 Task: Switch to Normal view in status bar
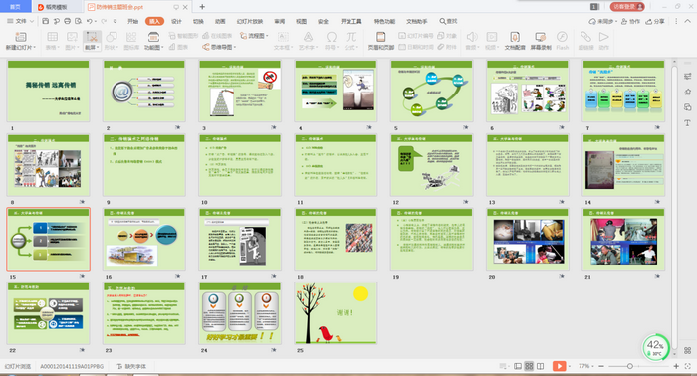pyautogui.click(x=518, y=366)
